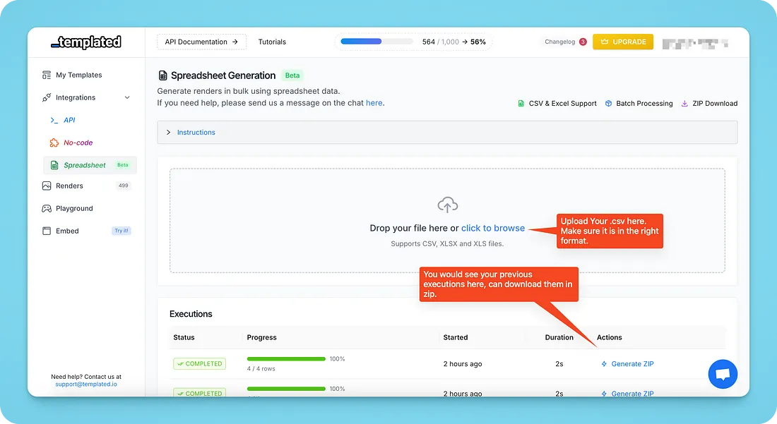Click the 4 / 4 rows progress bar
This screenshot has height=424, width=777.
286,359
